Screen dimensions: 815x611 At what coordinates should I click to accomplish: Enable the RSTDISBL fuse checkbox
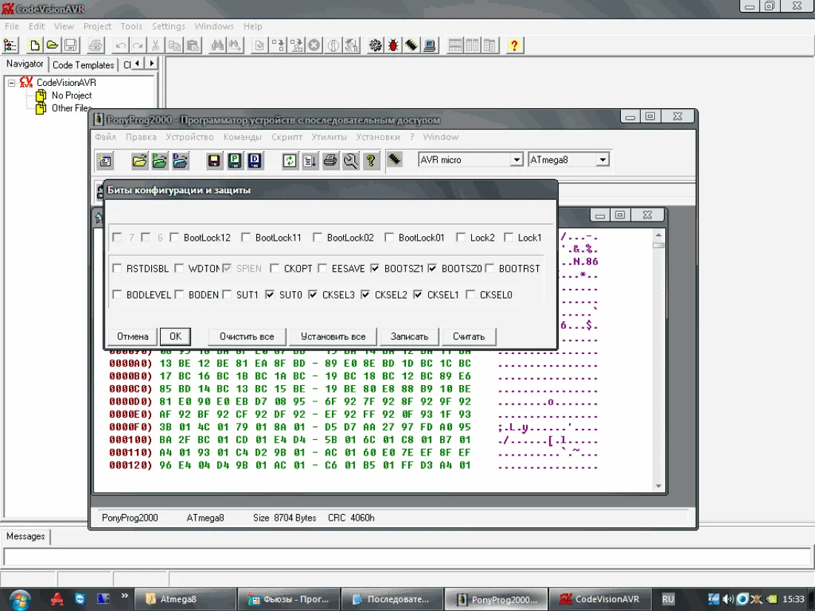[117, 269]
